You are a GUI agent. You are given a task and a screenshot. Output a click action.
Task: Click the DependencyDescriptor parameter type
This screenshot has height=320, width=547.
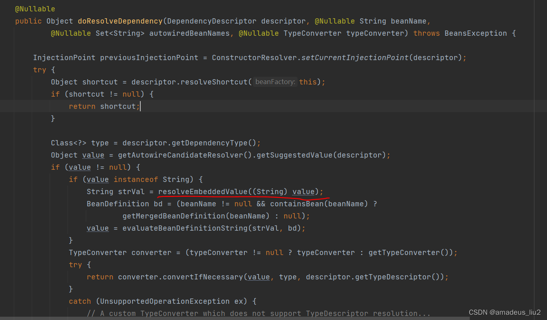(x=211, y=21)
